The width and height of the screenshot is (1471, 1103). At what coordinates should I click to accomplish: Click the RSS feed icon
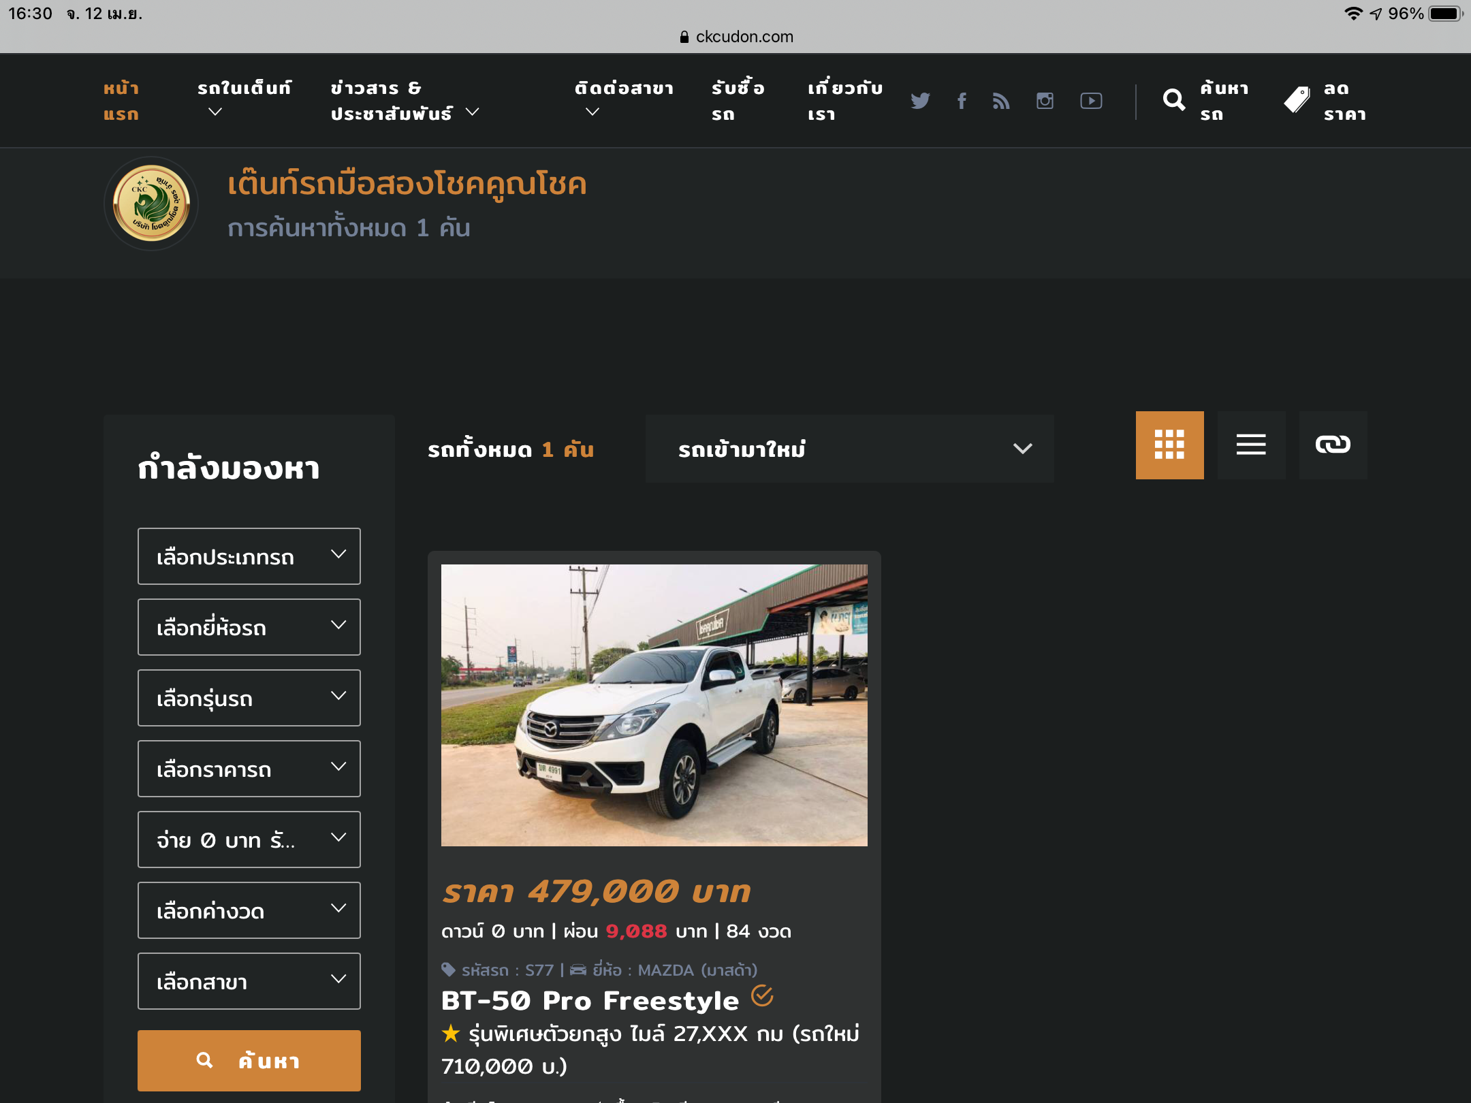[x=1001, y=101]
